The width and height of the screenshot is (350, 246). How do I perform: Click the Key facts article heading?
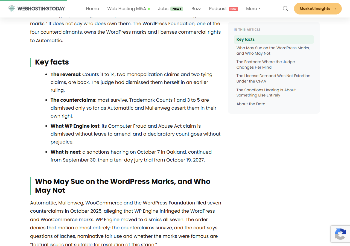tap(52, 62)
